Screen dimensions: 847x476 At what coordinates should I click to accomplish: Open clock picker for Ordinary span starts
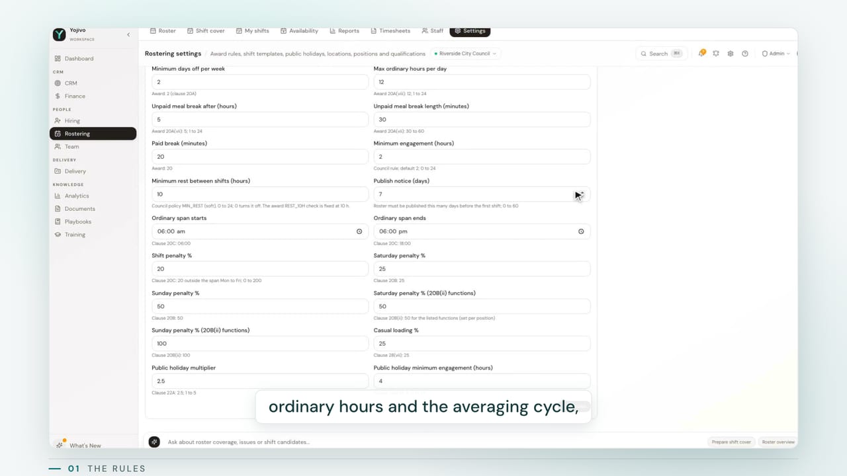(x=359, y=231)
